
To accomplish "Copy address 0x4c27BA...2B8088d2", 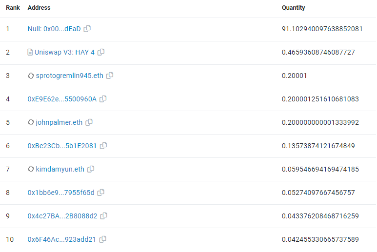I will pos(104,216).
